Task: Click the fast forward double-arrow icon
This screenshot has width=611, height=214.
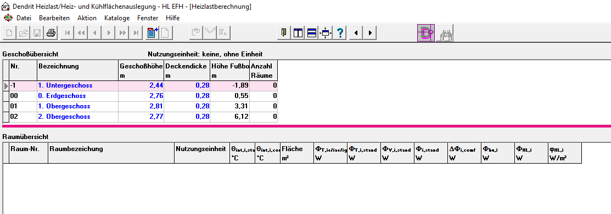Action: 122,33
